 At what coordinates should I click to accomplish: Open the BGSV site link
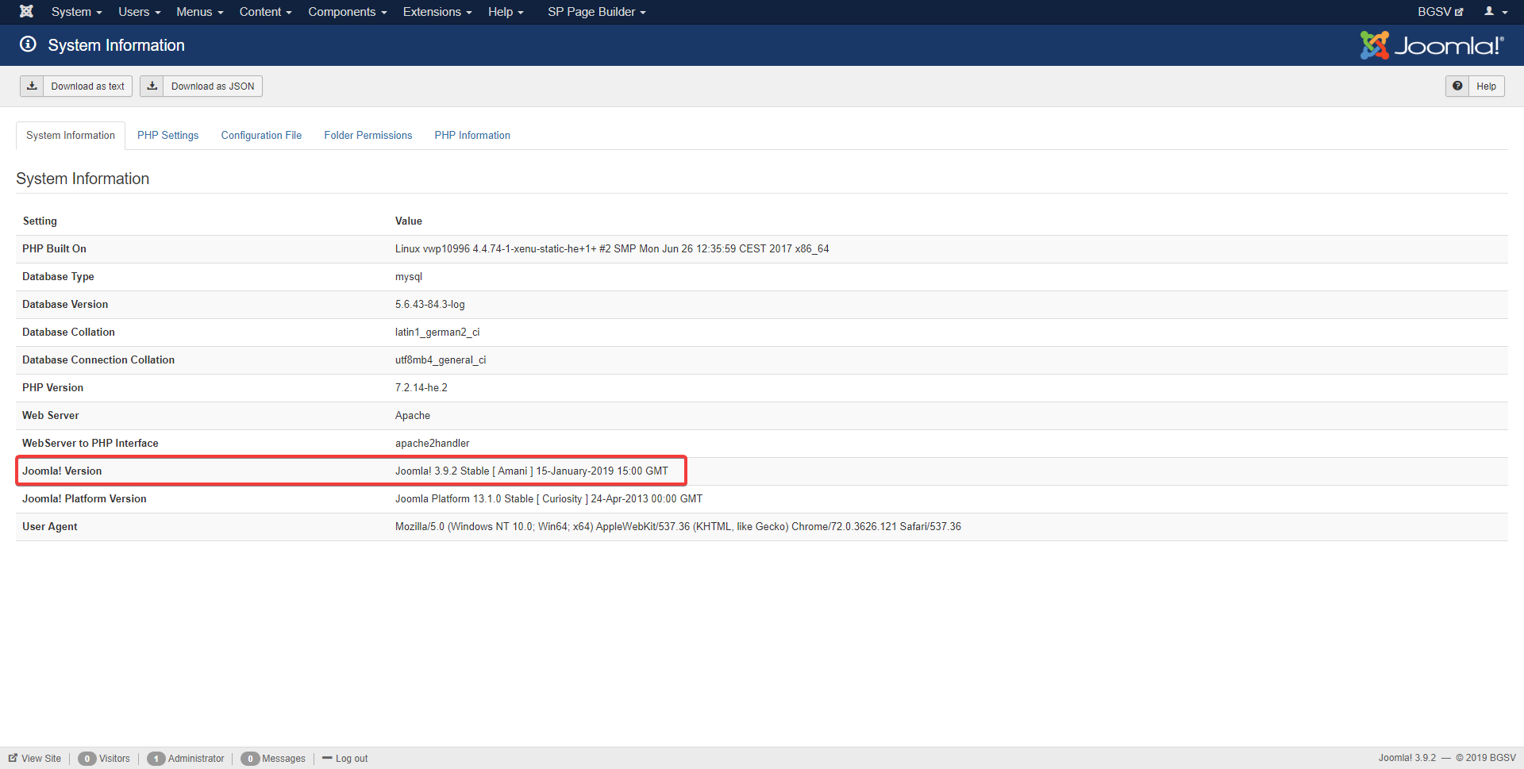click(x=1440, y=12)
